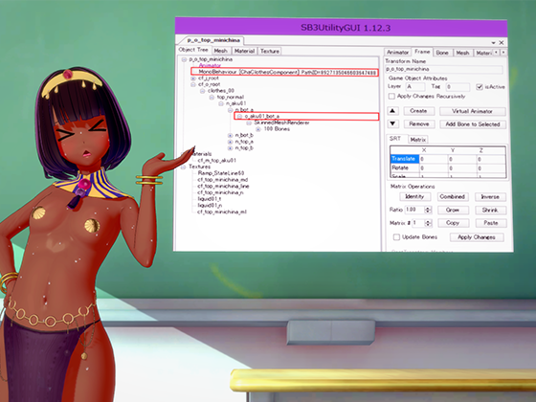The width and height of the screenshot is (536, 402).
Task: Click the Create button
Action: [x=418, y=111]
